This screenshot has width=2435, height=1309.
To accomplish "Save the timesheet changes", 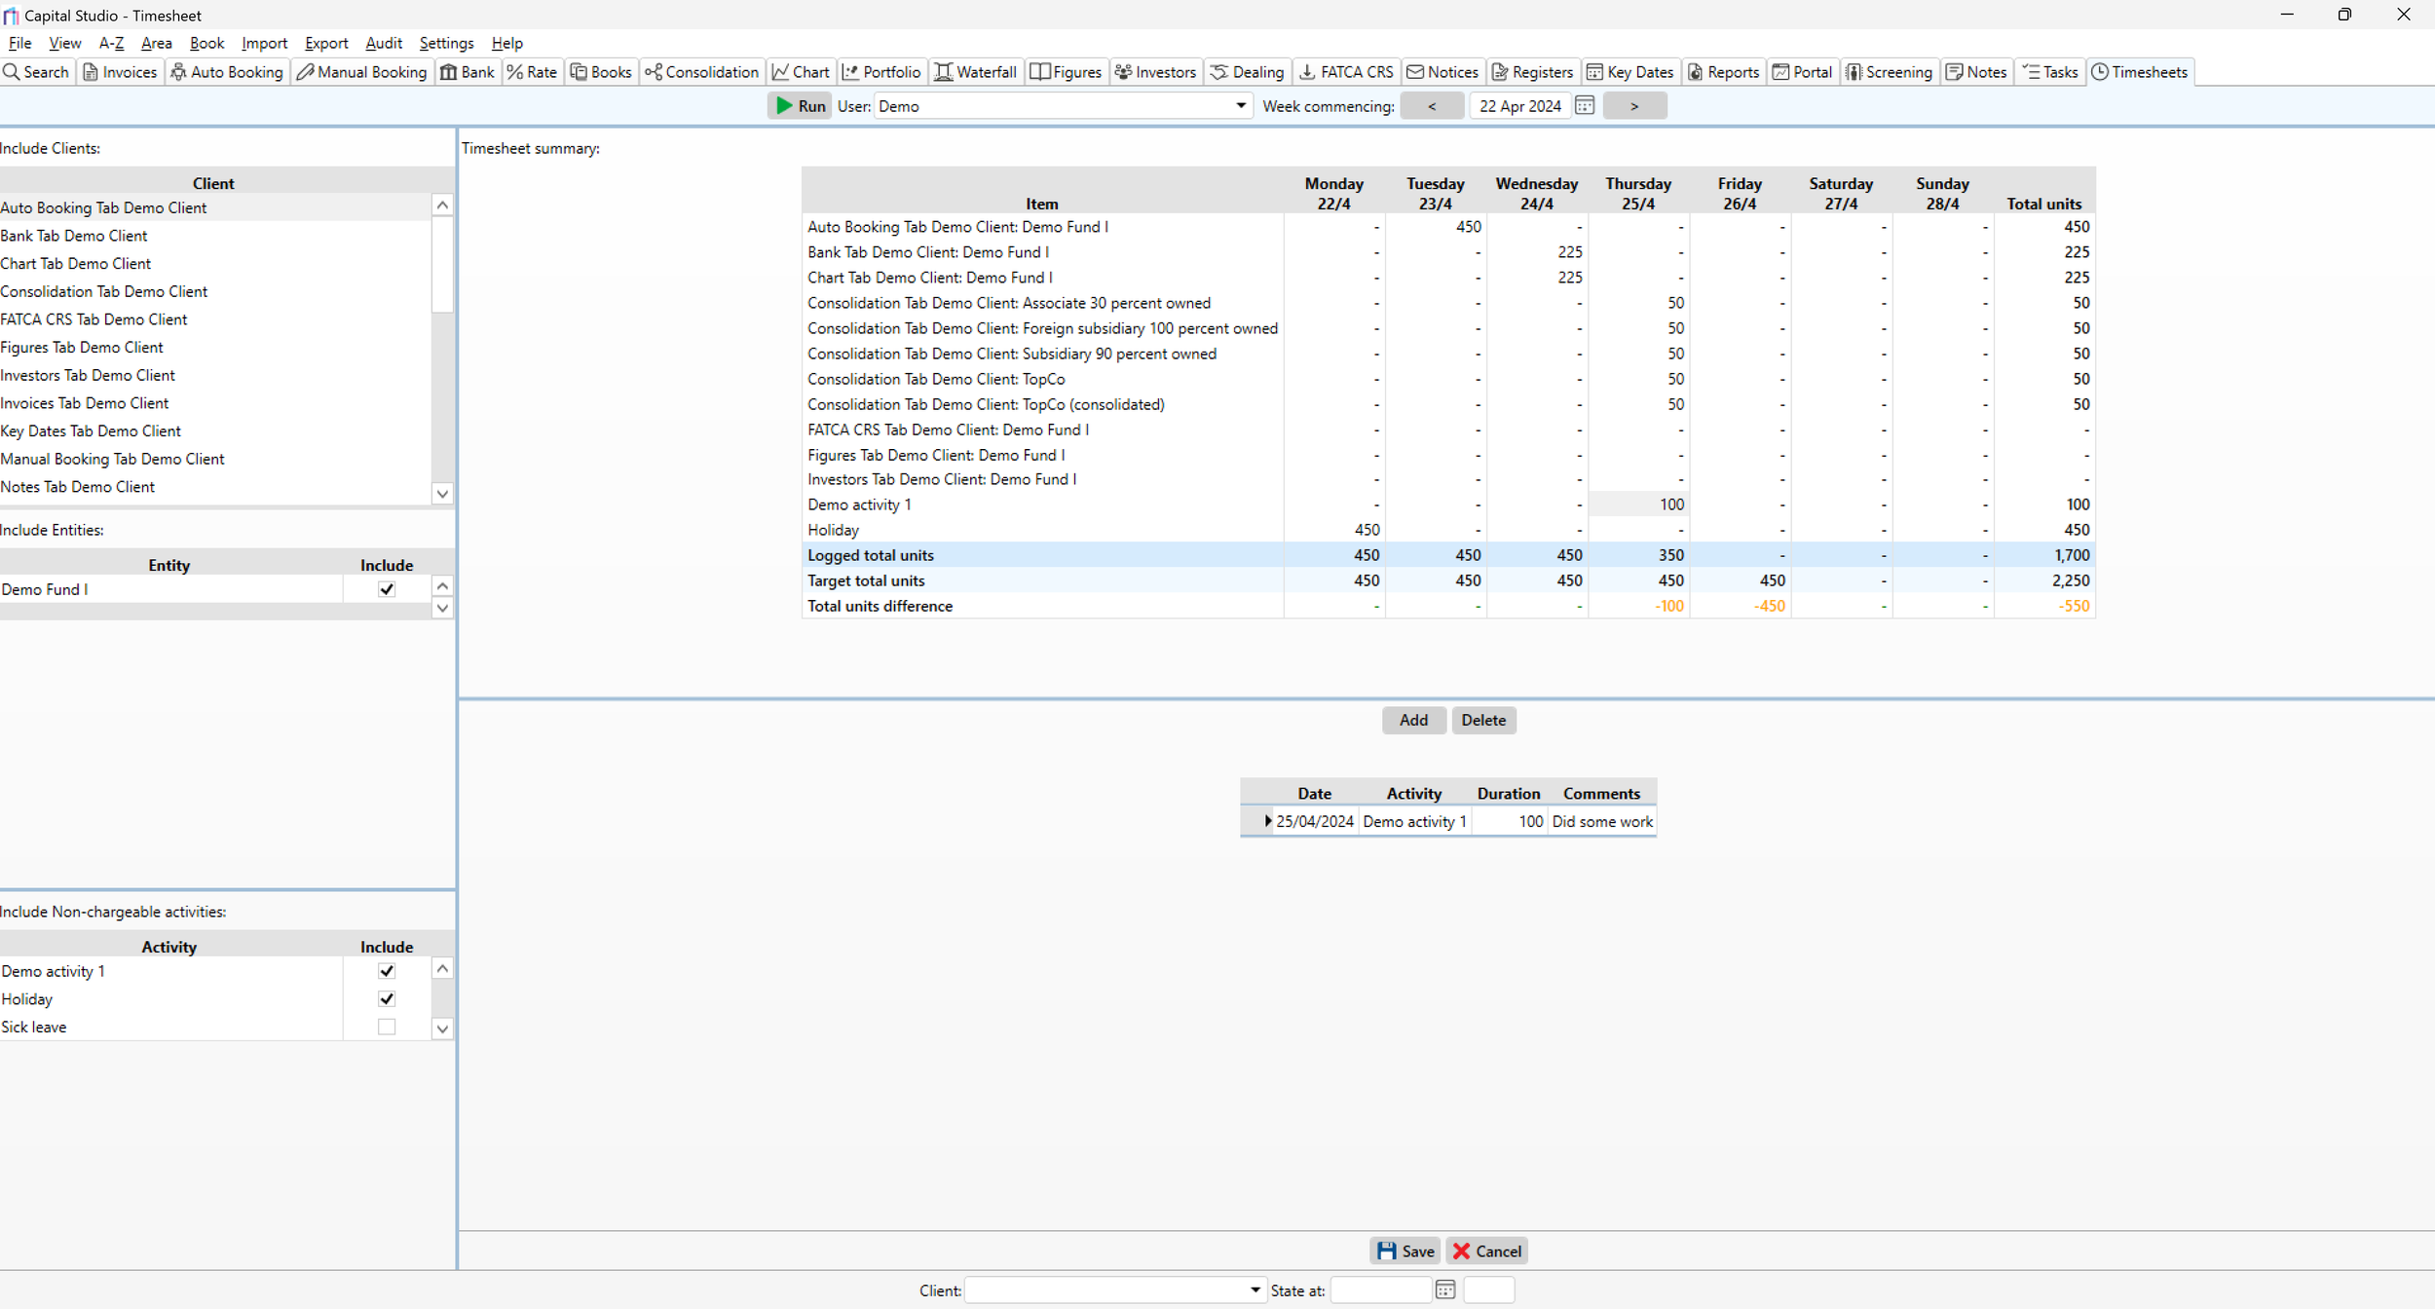I will point(1403,1251).
